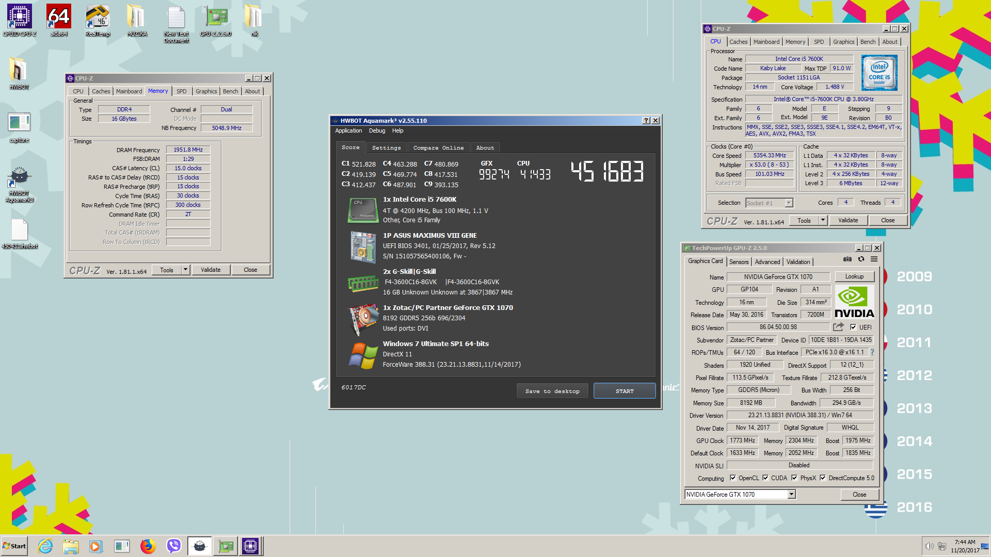The width and height of the screenshot is (991, 557).
Task: Open Mainboard tab in right CPU-Z
Action: click(766, 42)
